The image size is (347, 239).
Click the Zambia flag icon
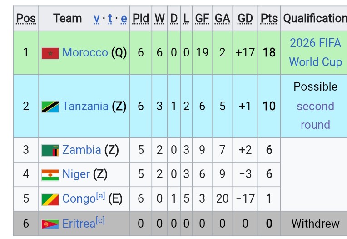pos(50,151)
